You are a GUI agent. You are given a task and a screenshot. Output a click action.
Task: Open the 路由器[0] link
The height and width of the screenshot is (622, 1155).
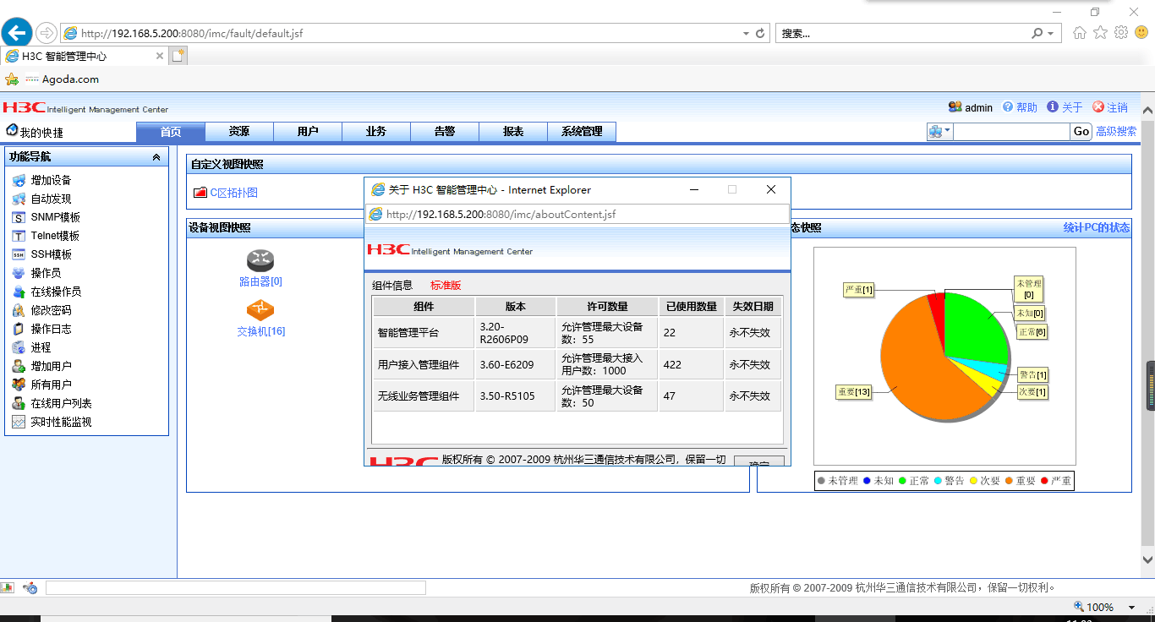pos(260,281)
